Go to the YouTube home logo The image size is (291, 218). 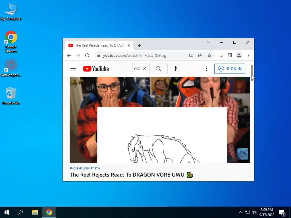(96, 69)
